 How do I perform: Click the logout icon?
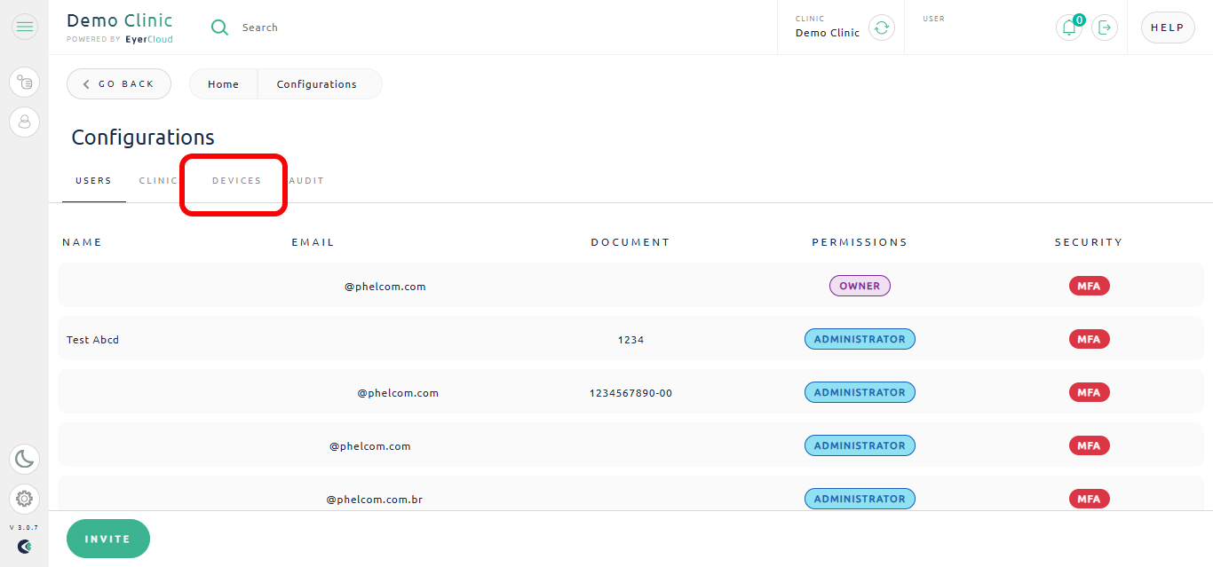pyautogui.click(x=1105, y=28)
